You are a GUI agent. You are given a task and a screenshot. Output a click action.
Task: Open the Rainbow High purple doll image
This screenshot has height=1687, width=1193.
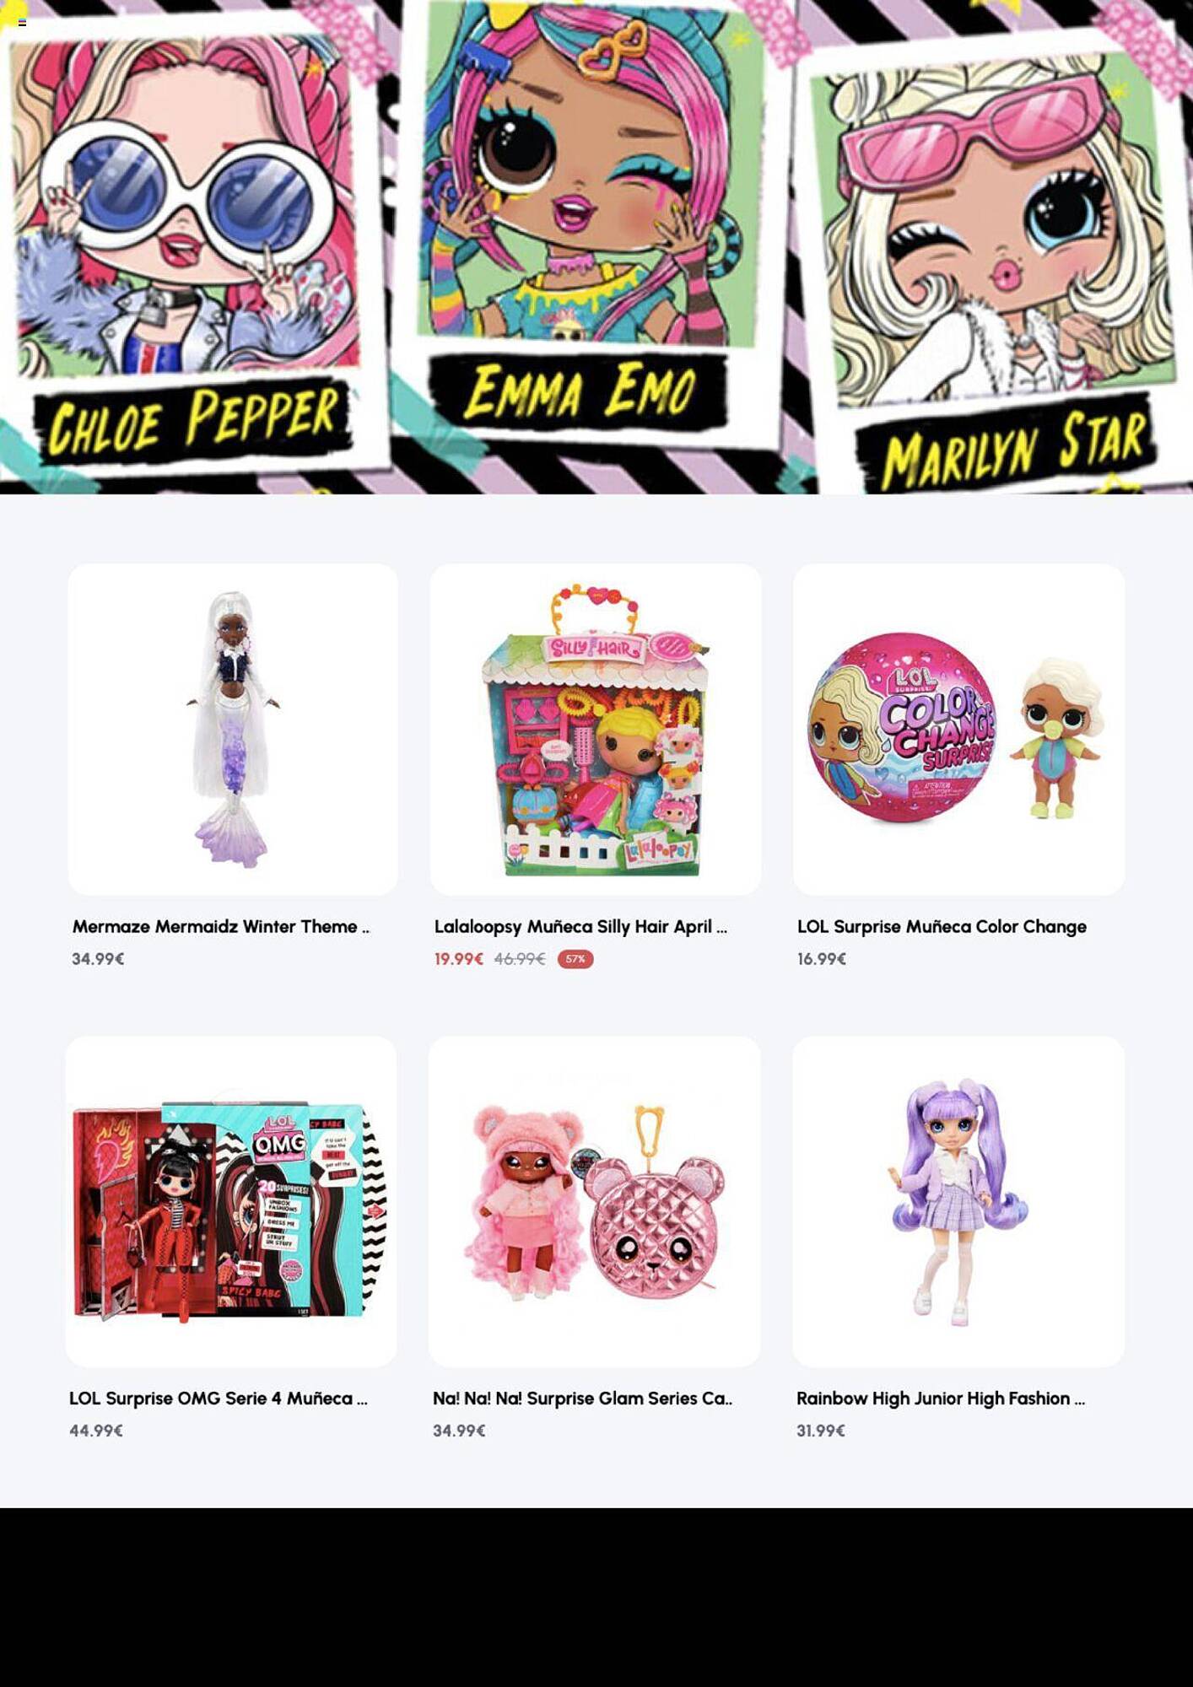[x=958, y=1201]
